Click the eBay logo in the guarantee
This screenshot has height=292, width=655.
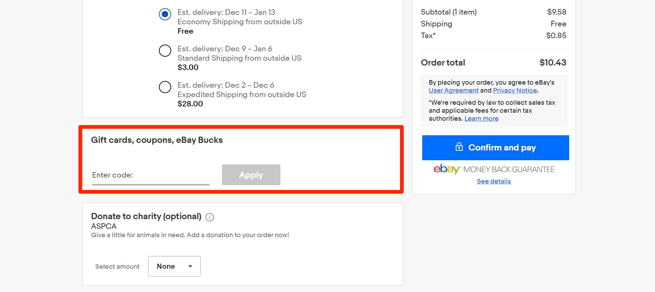(x=447, y=169)
